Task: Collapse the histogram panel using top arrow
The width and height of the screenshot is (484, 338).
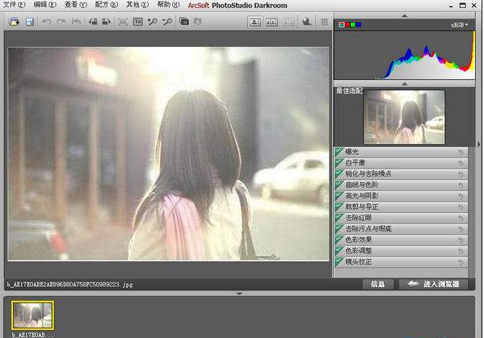Action: click(x=404, y=15)
